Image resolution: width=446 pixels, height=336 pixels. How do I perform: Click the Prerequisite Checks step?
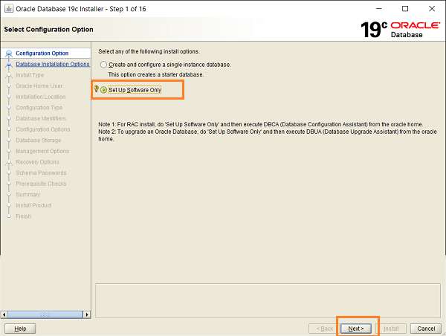(x=41, y=184)
